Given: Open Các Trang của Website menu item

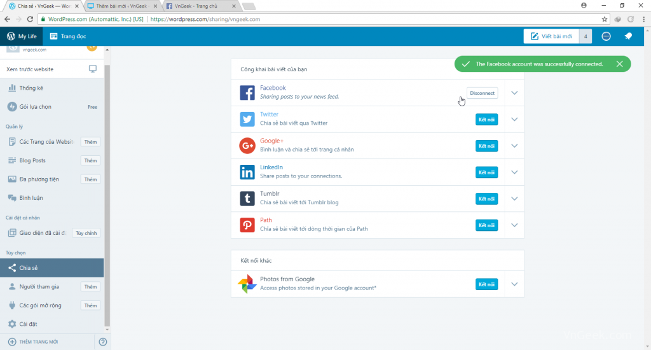Looking at the screenshot, I should pyautogui.click(x=46, y=142).
